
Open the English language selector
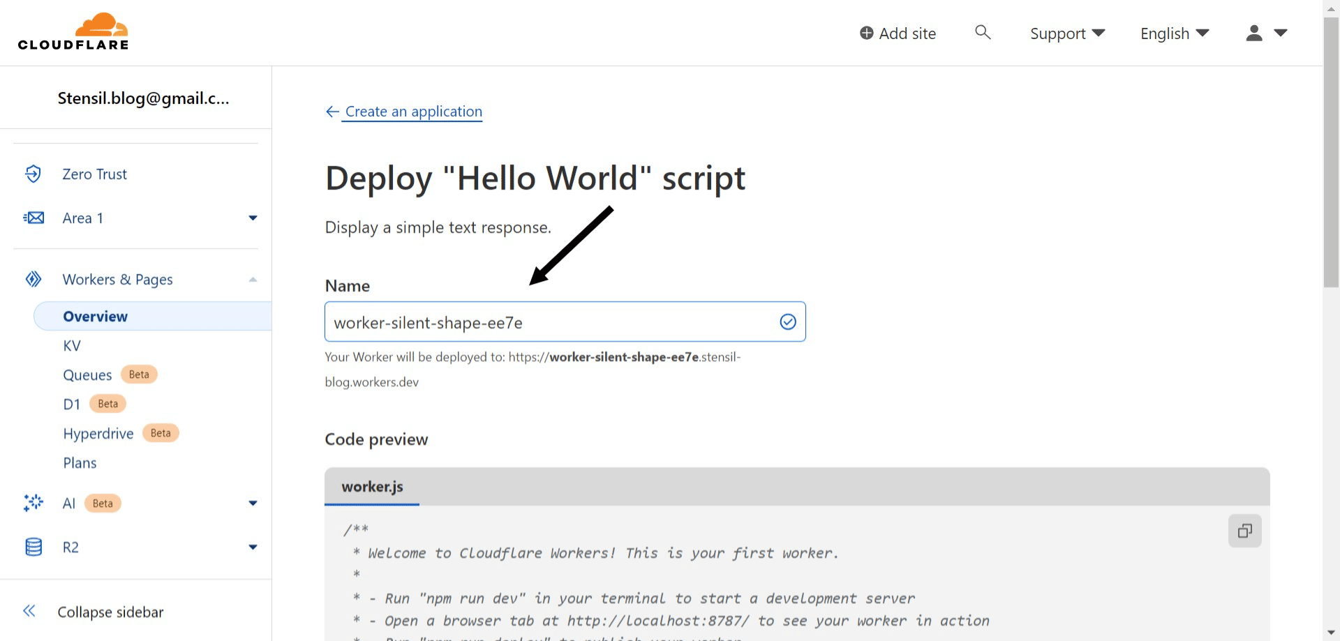pos(1173,33)
